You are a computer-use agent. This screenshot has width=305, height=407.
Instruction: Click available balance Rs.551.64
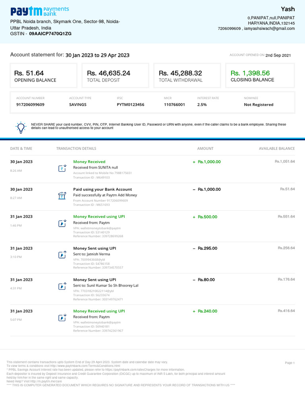click(286, 217)
